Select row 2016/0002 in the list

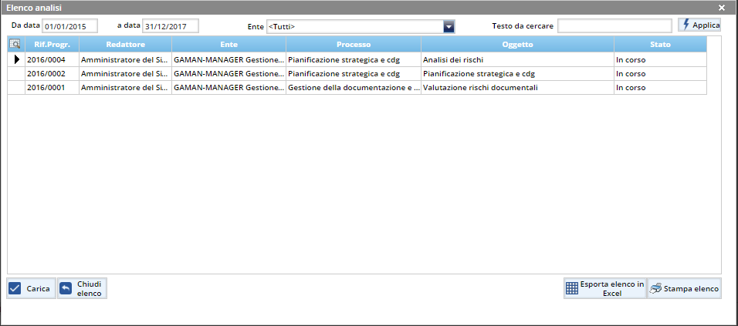[x=52, y=74]
